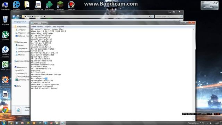Open the Компьютер desktop icon
The image size is (222, 125).
pos(5,6)
